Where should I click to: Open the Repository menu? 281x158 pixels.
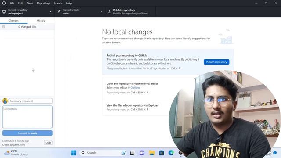tap(43, 3)
